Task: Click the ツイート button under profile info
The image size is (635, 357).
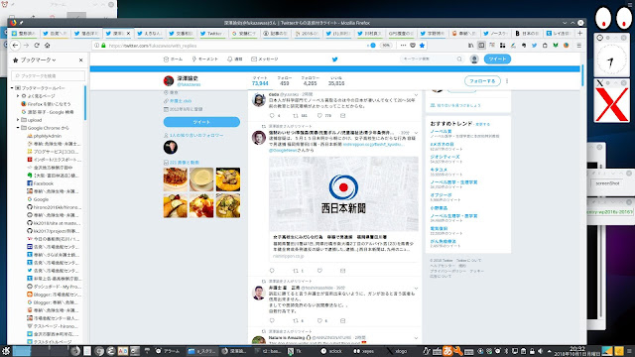Action: pyautogui.click(x=201, y=122)
